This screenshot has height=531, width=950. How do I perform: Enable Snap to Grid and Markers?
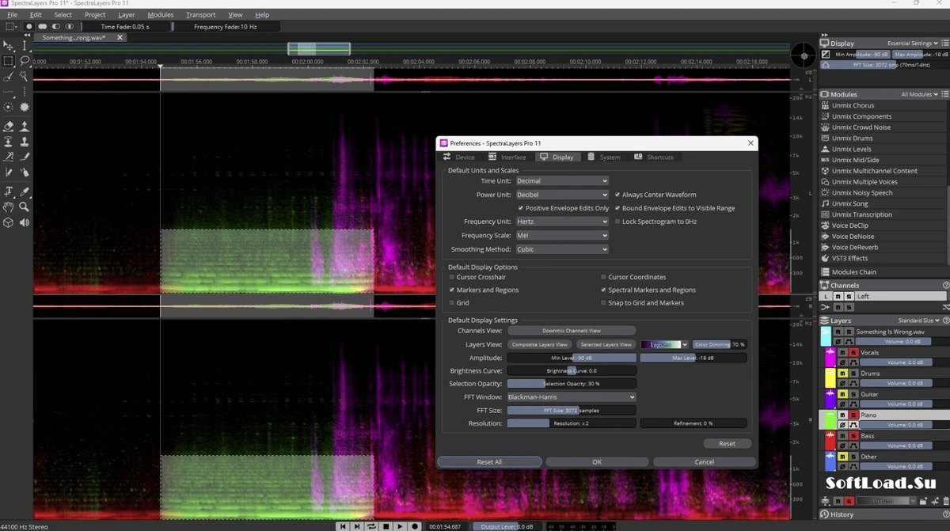(603, 302)
